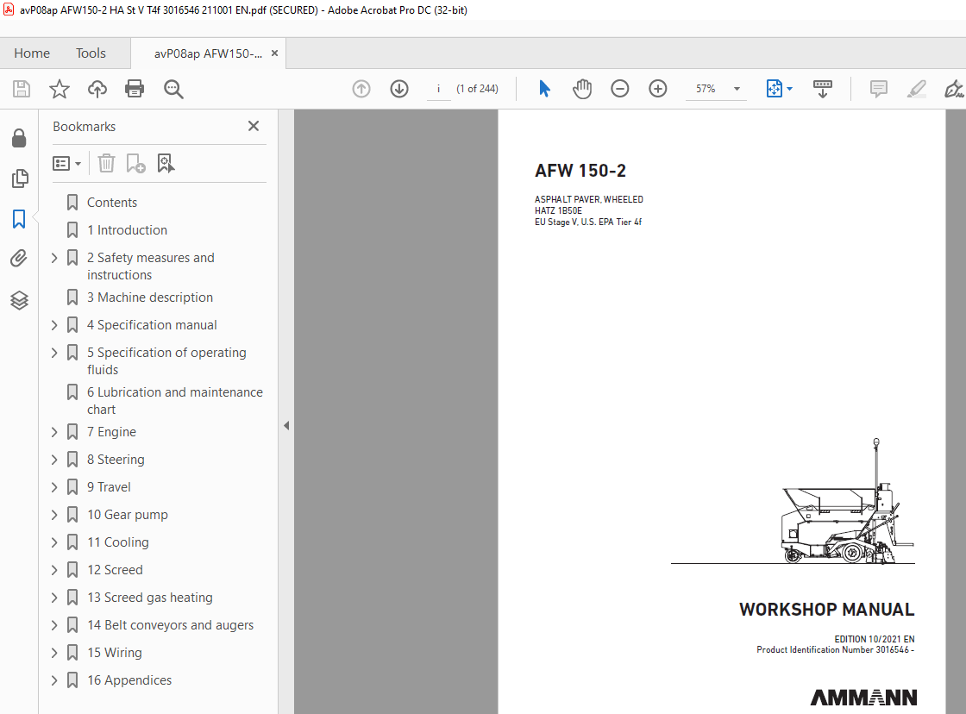Click the page number input field
966x714 pixels.
pos(439,89)
